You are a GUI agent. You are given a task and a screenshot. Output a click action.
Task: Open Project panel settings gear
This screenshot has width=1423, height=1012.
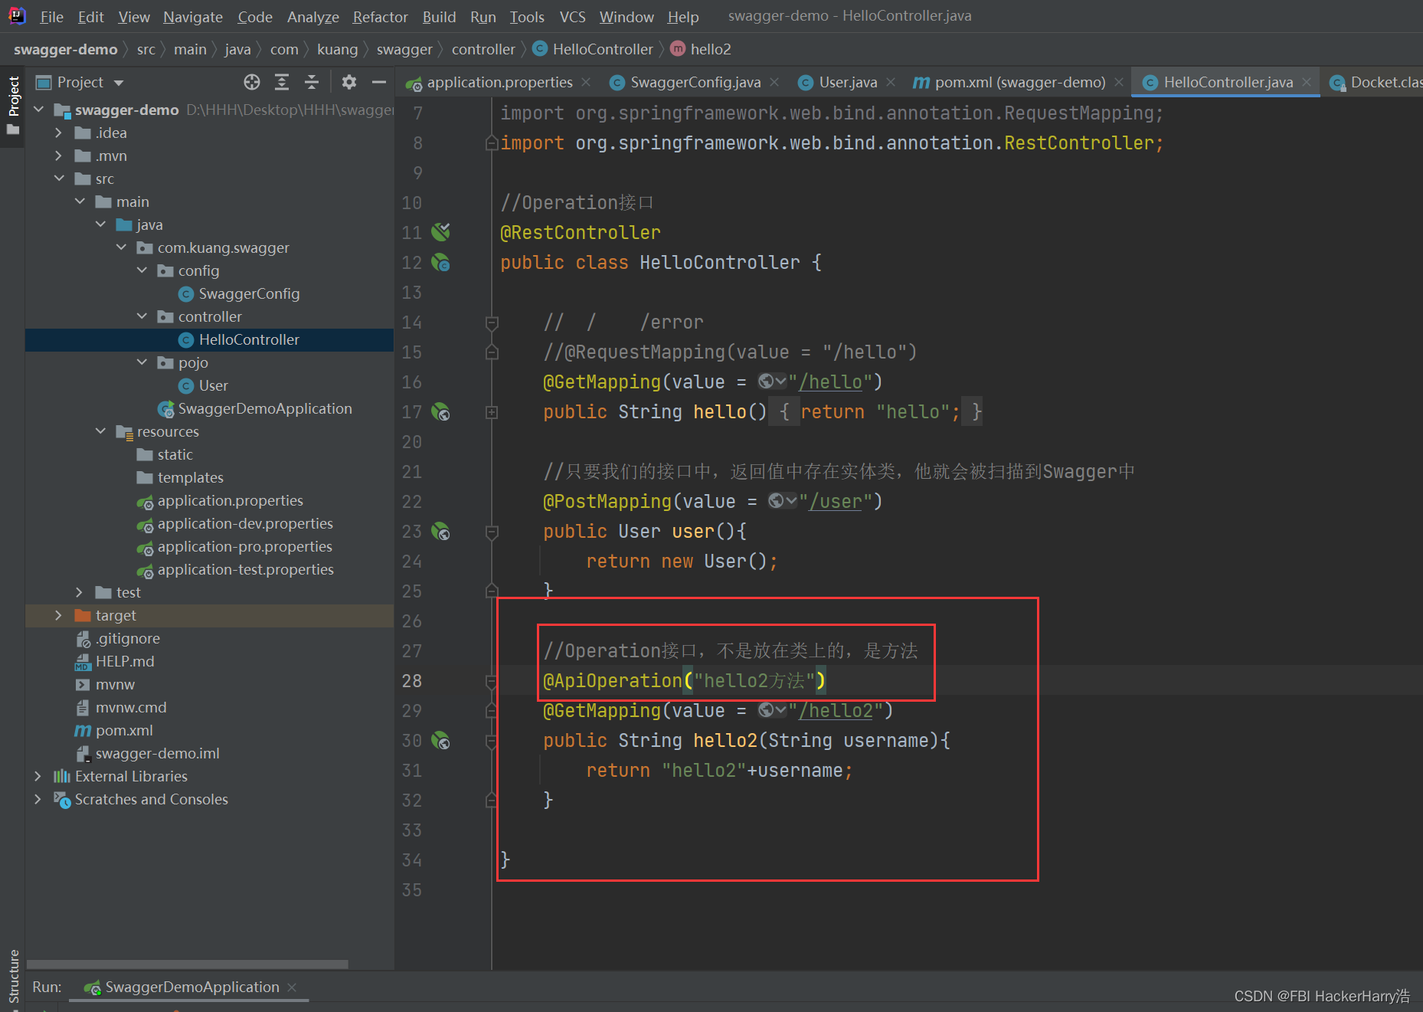click(x=349, y=82)
